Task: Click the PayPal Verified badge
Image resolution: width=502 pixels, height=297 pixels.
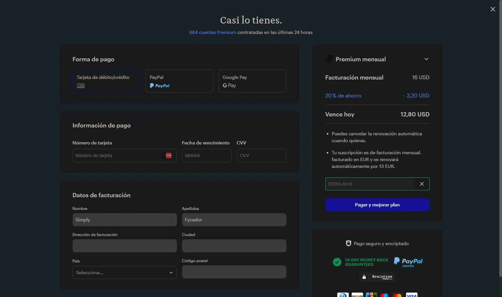Action: [x=408, y=262]
